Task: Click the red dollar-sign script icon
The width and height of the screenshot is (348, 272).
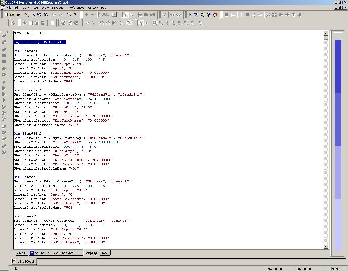Action: tap(215, 15)
